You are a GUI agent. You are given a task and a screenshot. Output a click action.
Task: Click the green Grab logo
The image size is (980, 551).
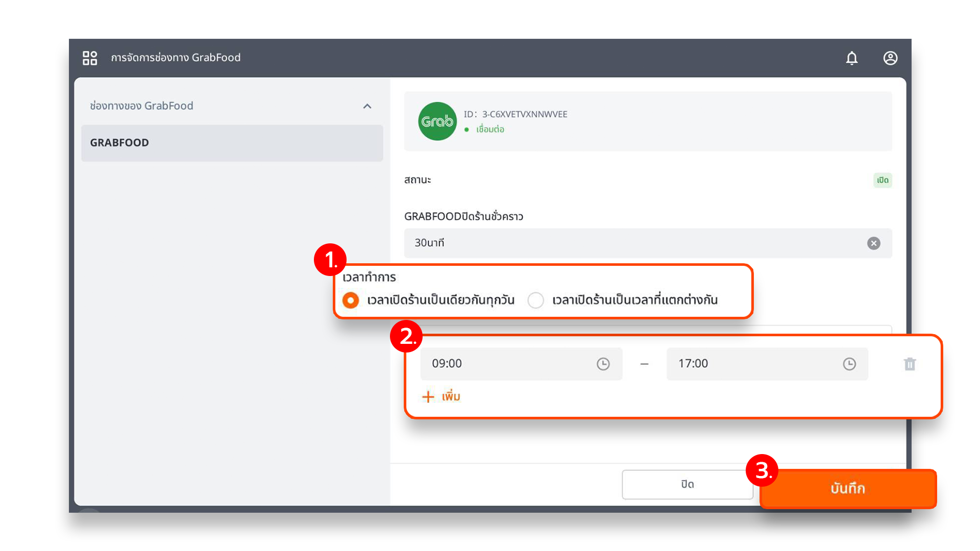[437, 121]
